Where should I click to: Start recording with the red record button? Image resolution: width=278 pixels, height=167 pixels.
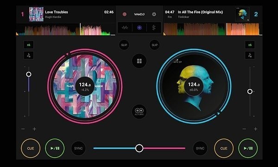click(125, 14)
